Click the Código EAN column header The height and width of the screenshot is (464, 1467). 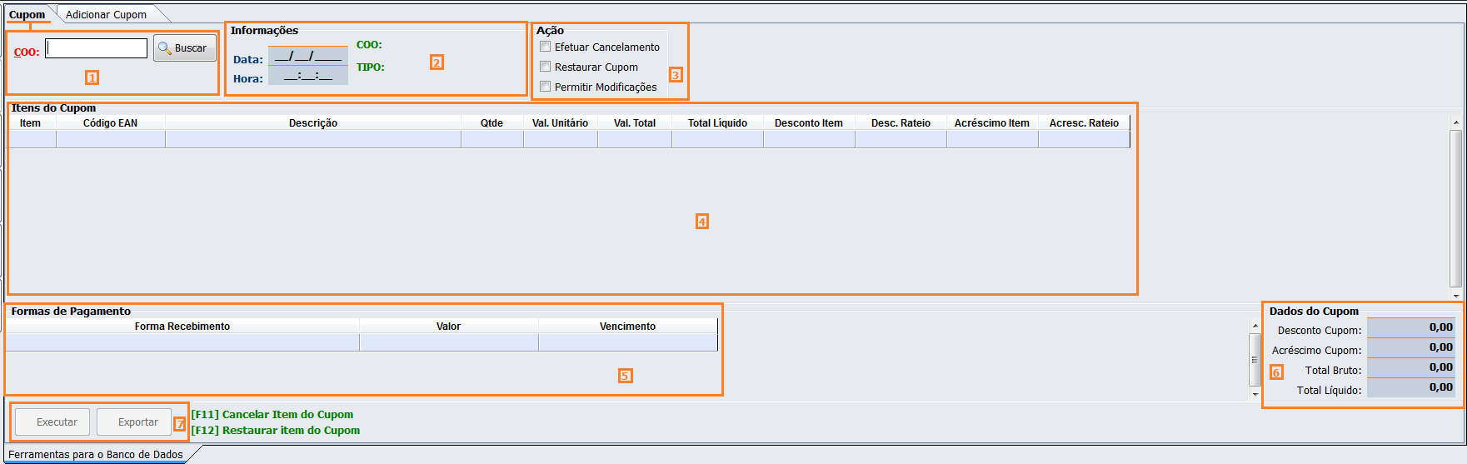click(x=110, y=123)
